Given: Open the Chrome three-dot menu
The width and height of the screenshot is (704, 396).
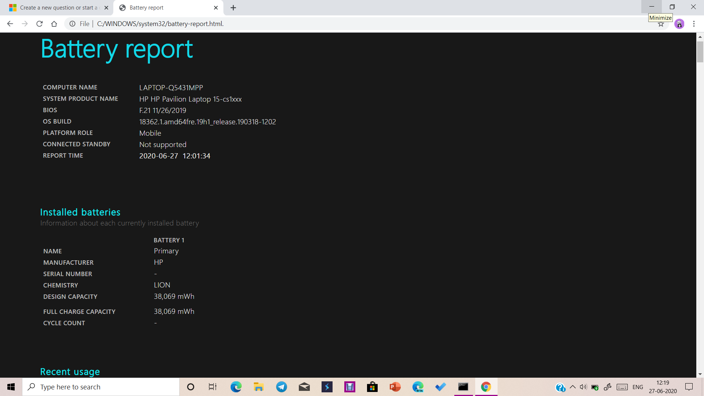Looking at the screenshot, I should 694,24.
